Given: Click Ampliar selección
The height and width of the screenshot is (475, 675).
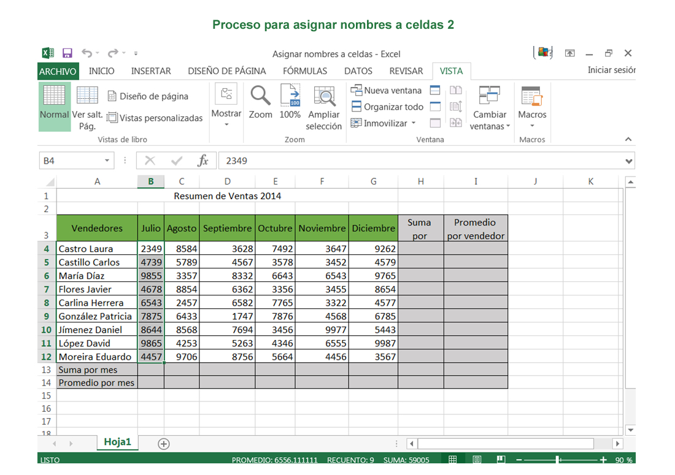Looking at the screenshot, I should [x=324, y=107].
